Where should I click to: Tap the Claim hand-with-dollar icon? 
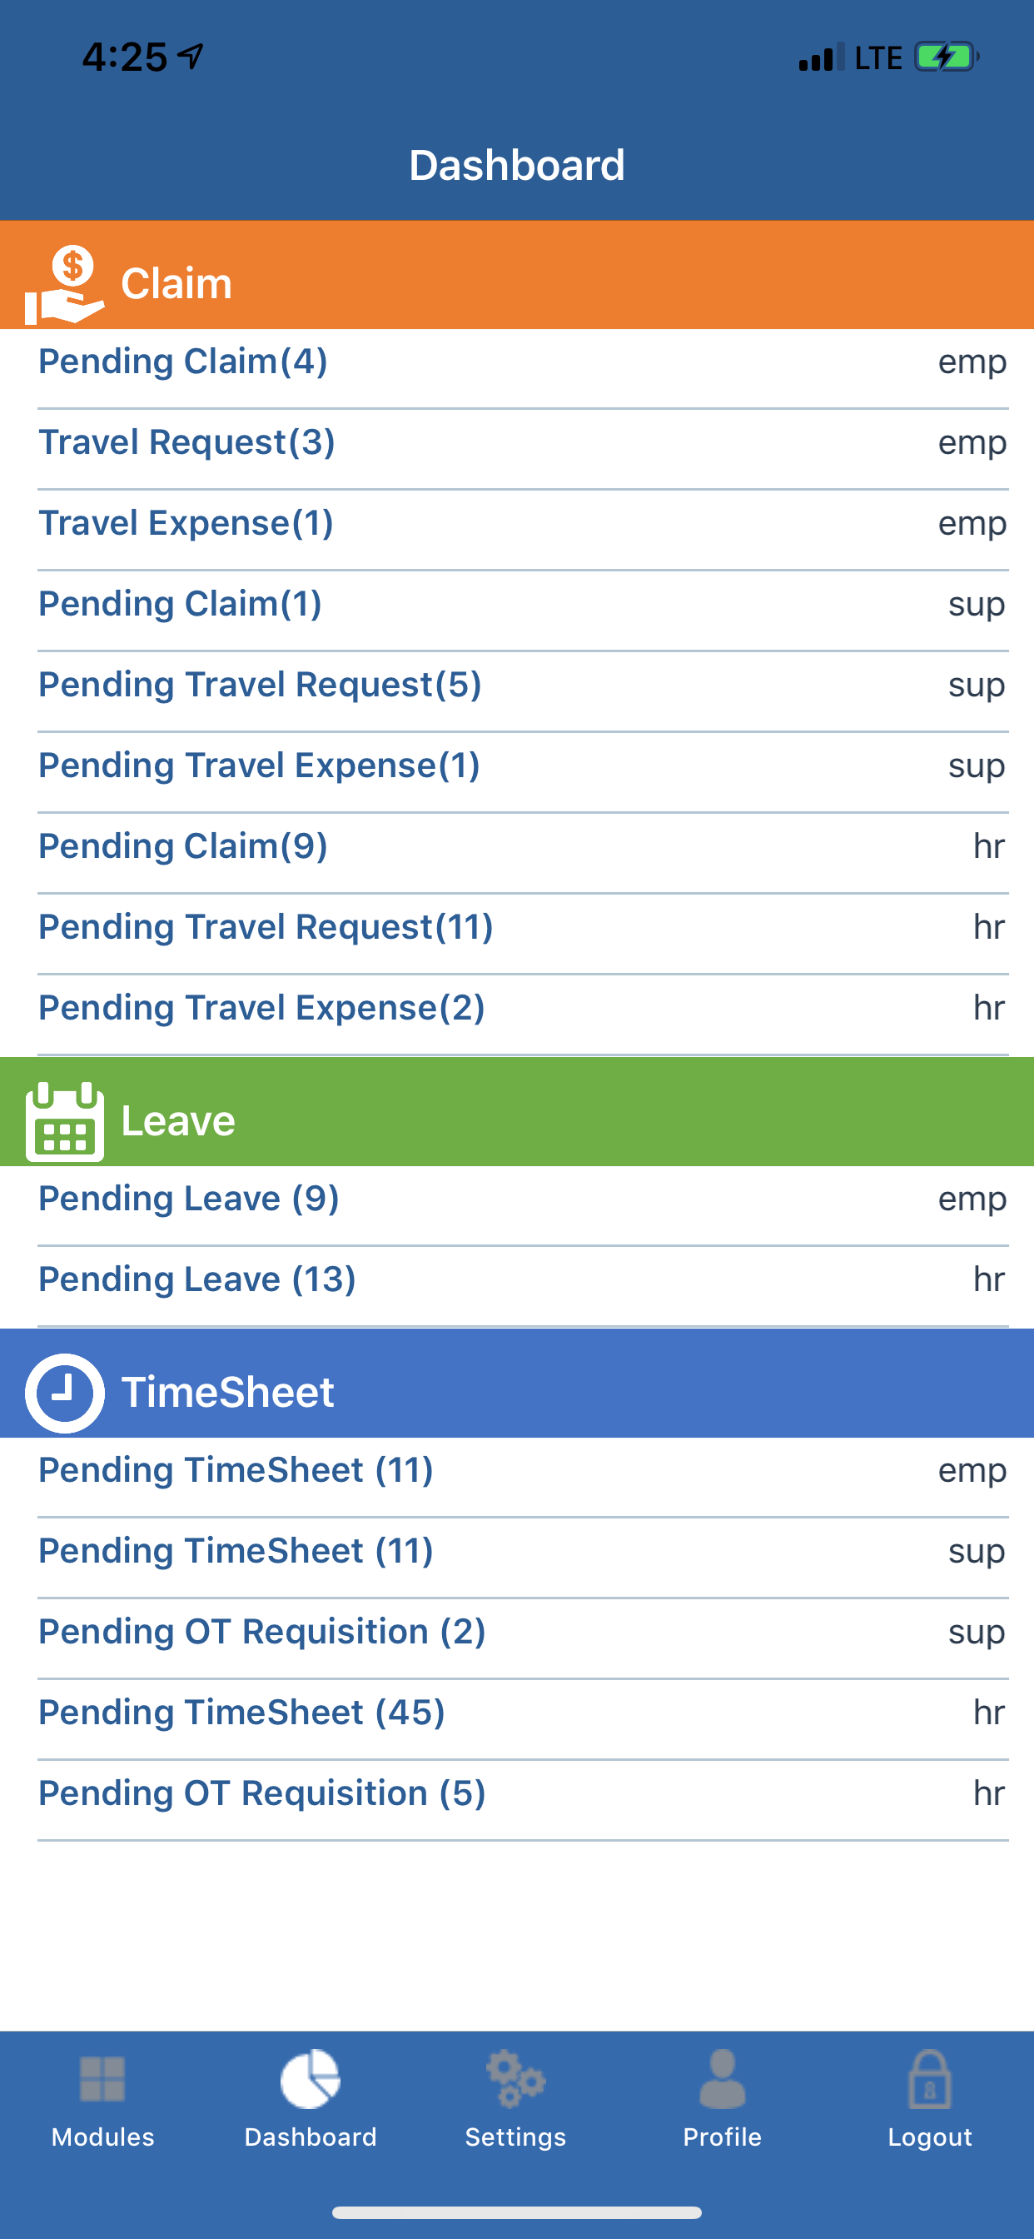pyautogui.click(x=64, y=284)
